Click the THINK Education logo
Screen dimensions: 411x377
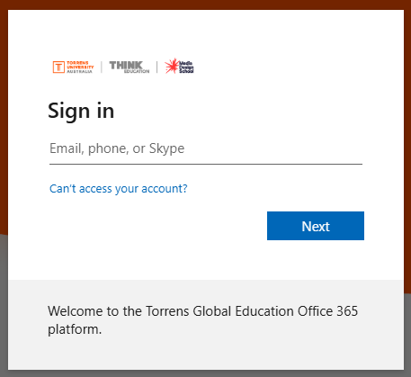tap(130, 67)
